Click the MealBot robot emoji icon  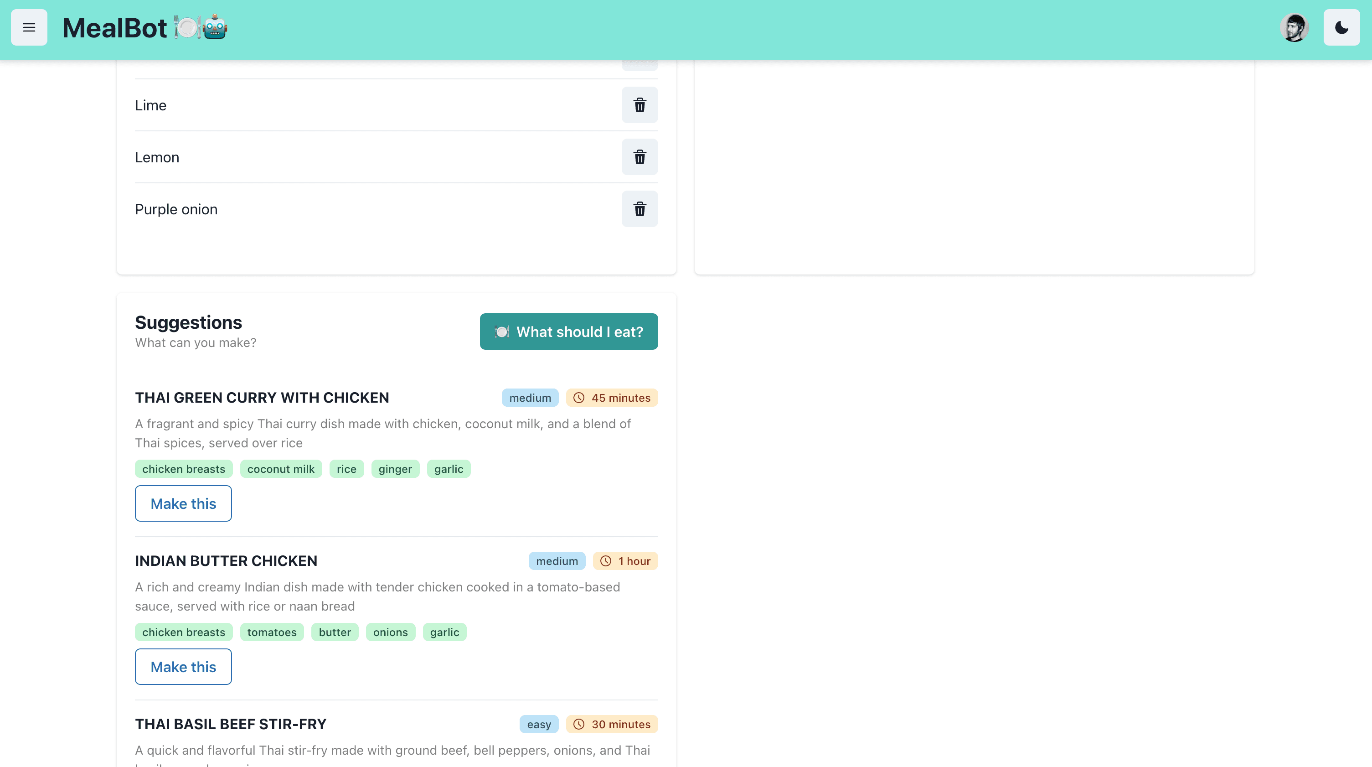click(215, 27)
